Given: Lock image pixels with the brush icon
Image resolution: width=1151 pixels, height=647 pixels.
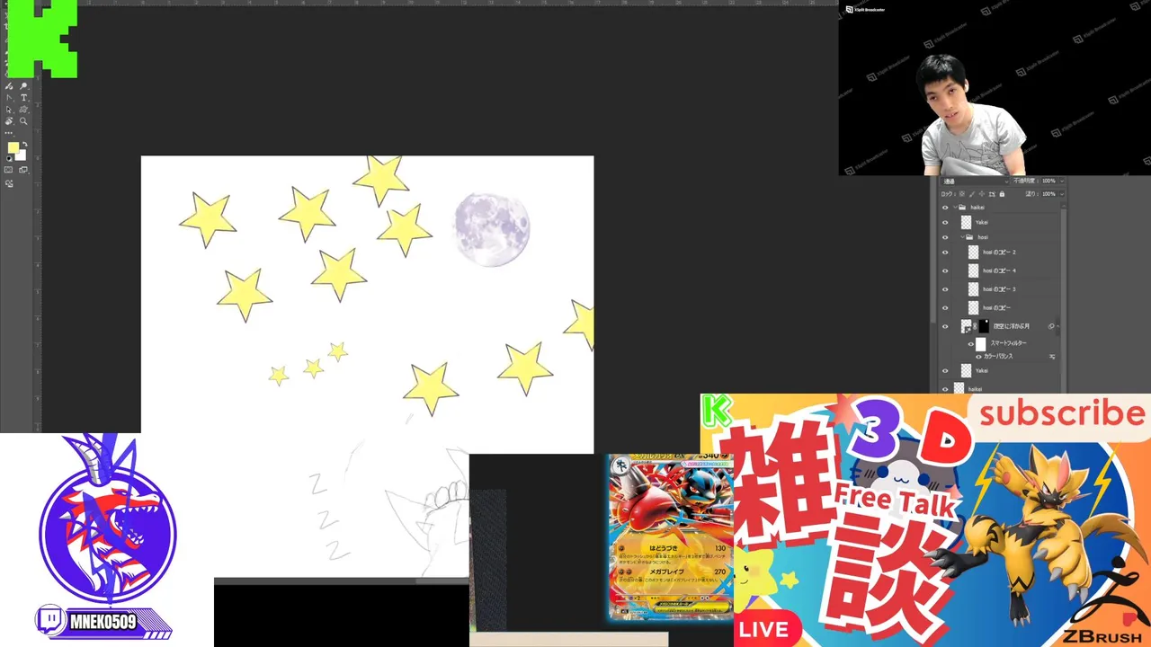Looking at the screenshot, I should pyautogui.click(x=972, y=194).
